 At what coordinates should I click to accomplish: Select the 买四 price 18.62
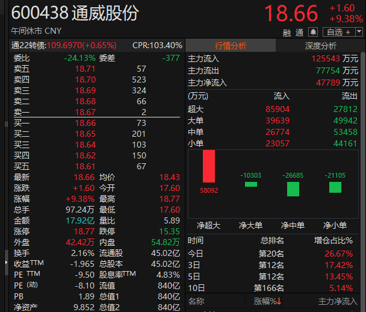(x=85, y=155)
